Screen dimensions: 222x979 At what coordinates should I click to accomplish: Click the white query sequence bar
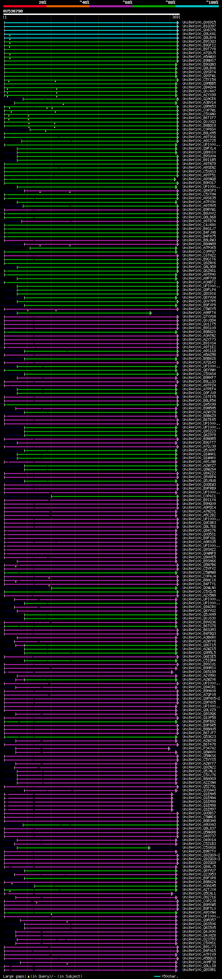pyautogui.click(x=92, y=15)
